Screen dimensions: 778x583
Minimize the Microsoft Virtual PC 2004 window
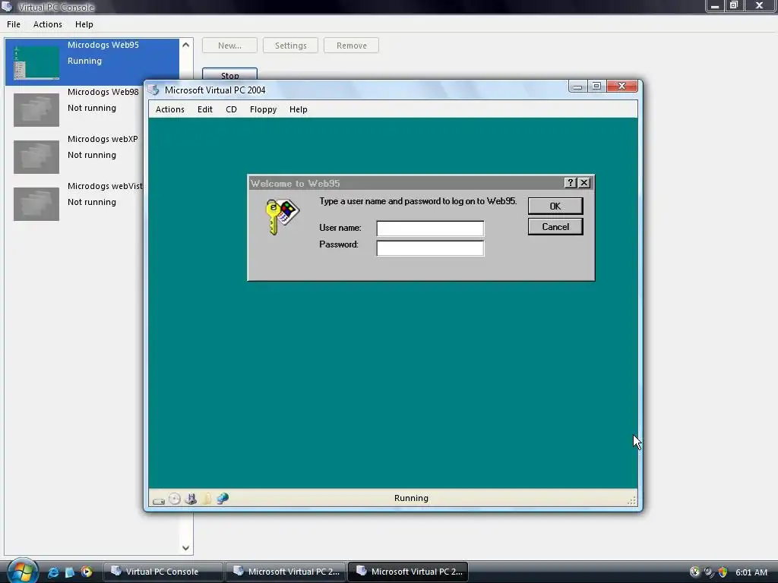coord(577,87)
